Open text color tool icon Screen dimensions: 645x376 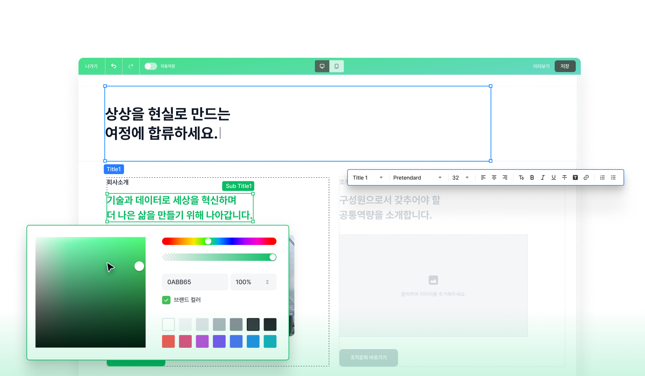click(521, 178)
